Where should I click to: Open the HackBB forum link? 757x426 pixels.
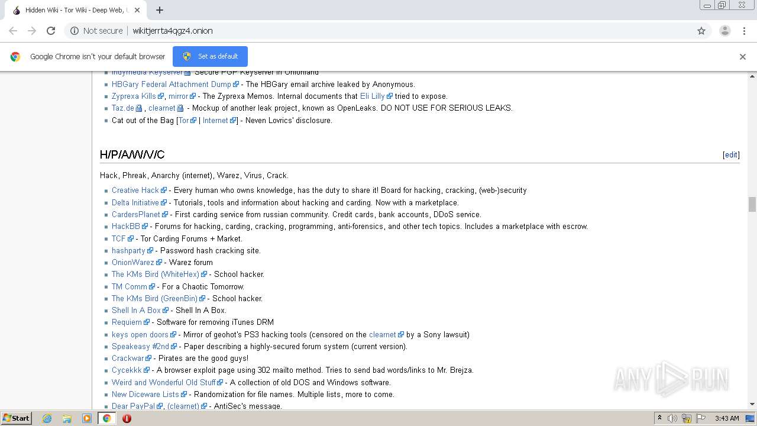[x=126, y=227]
